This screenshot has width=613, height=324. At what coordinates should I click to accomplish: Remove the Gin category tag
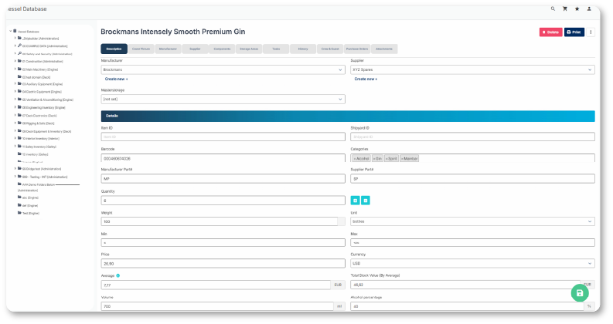(x=374, y=159)
